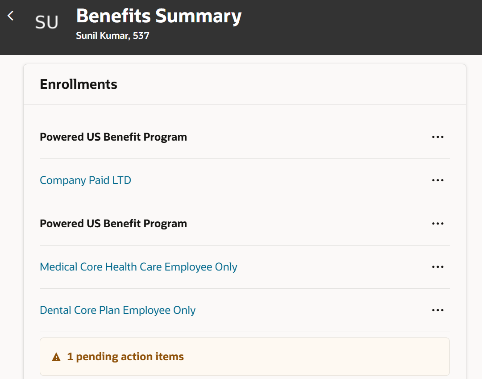Click the Sunil Kumar name in header
The image size is (482, 379).
point(103,36)
